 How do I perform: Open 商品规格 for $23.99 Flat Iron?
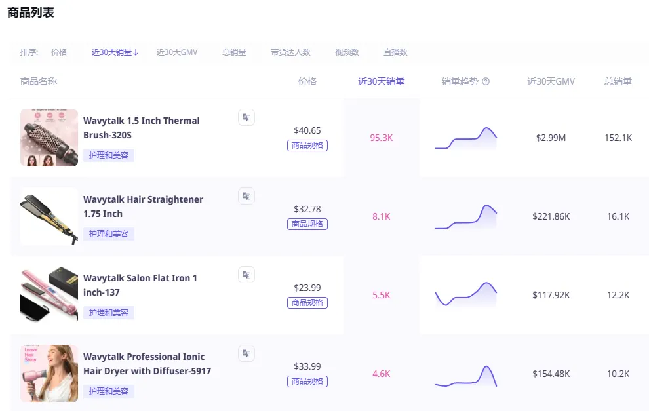coord(307,303)
